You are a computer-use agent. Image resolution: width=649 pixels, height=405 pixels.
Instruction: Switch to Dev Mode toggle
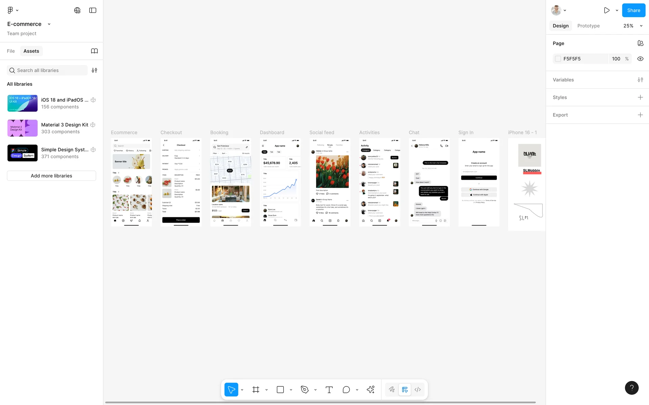point(418,389)
